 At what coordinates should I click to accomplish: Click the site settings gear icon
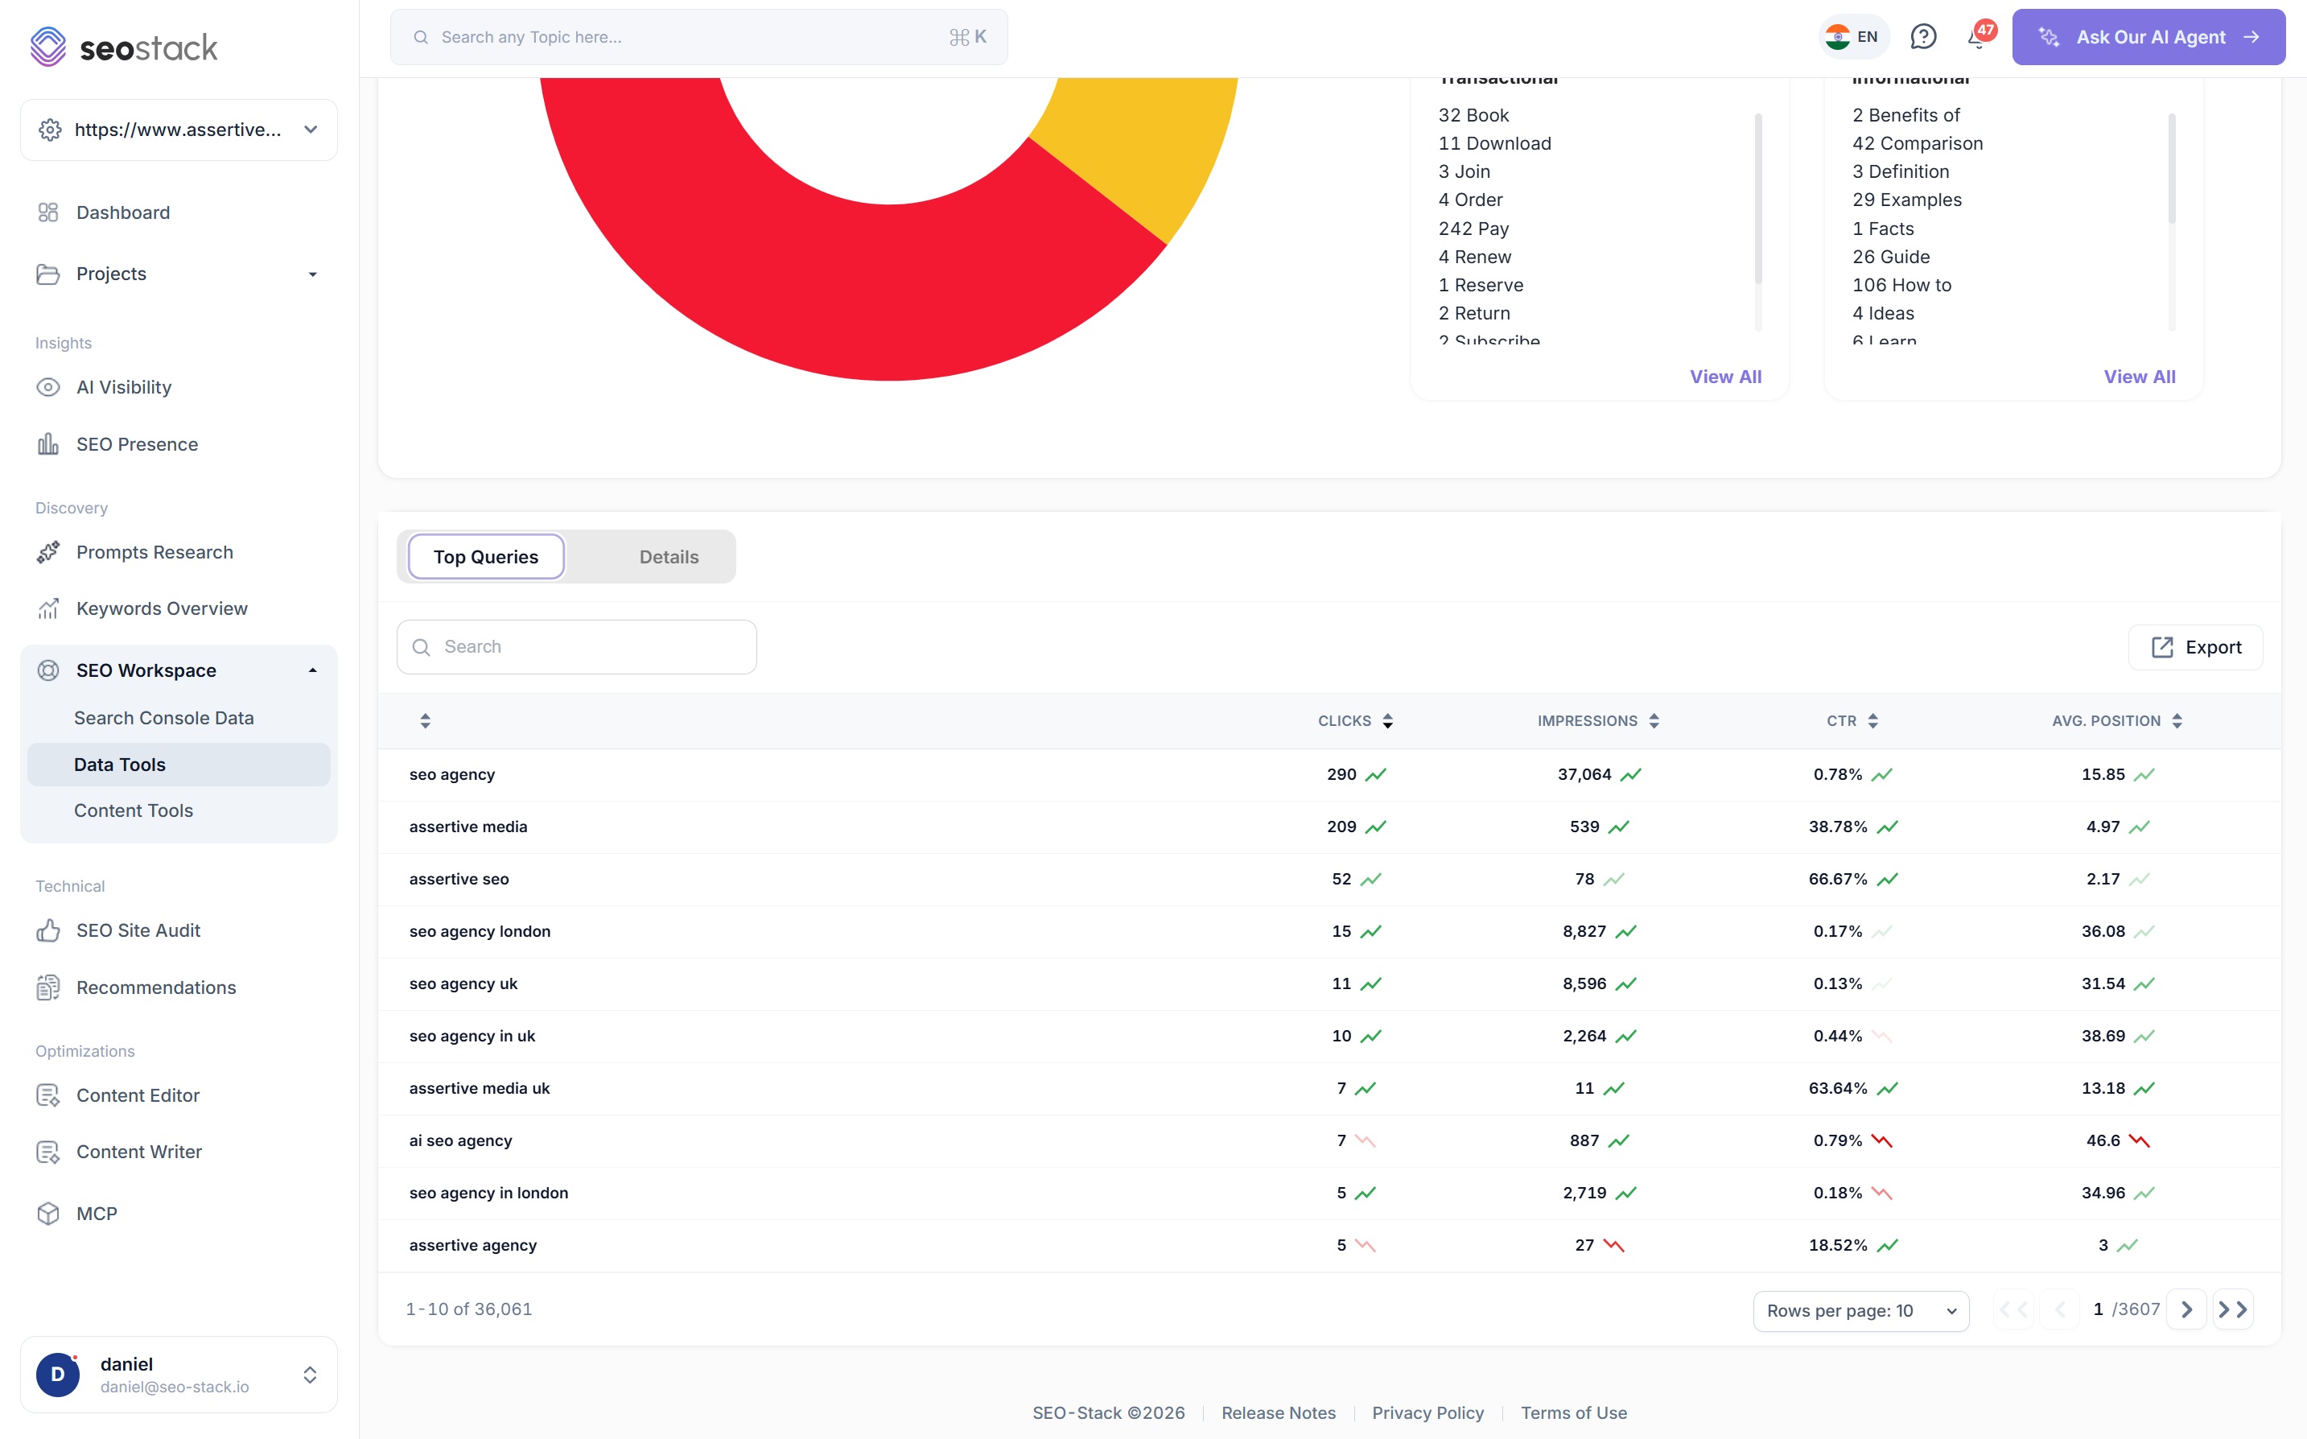point(51,130)
